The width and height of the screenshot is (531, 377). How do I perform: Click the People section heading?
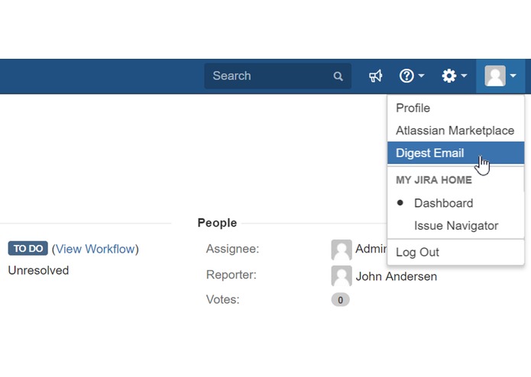pos(217,223)
